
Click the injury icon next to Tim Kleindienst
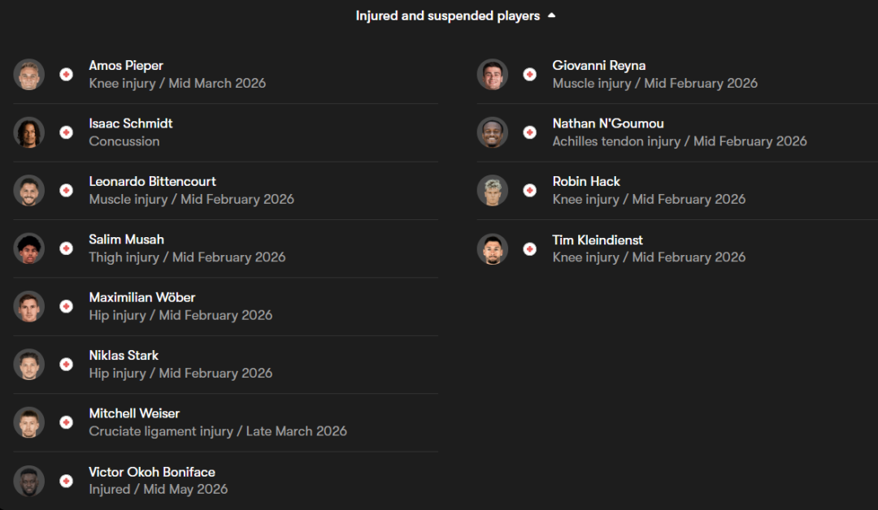[x=530, y=249]
